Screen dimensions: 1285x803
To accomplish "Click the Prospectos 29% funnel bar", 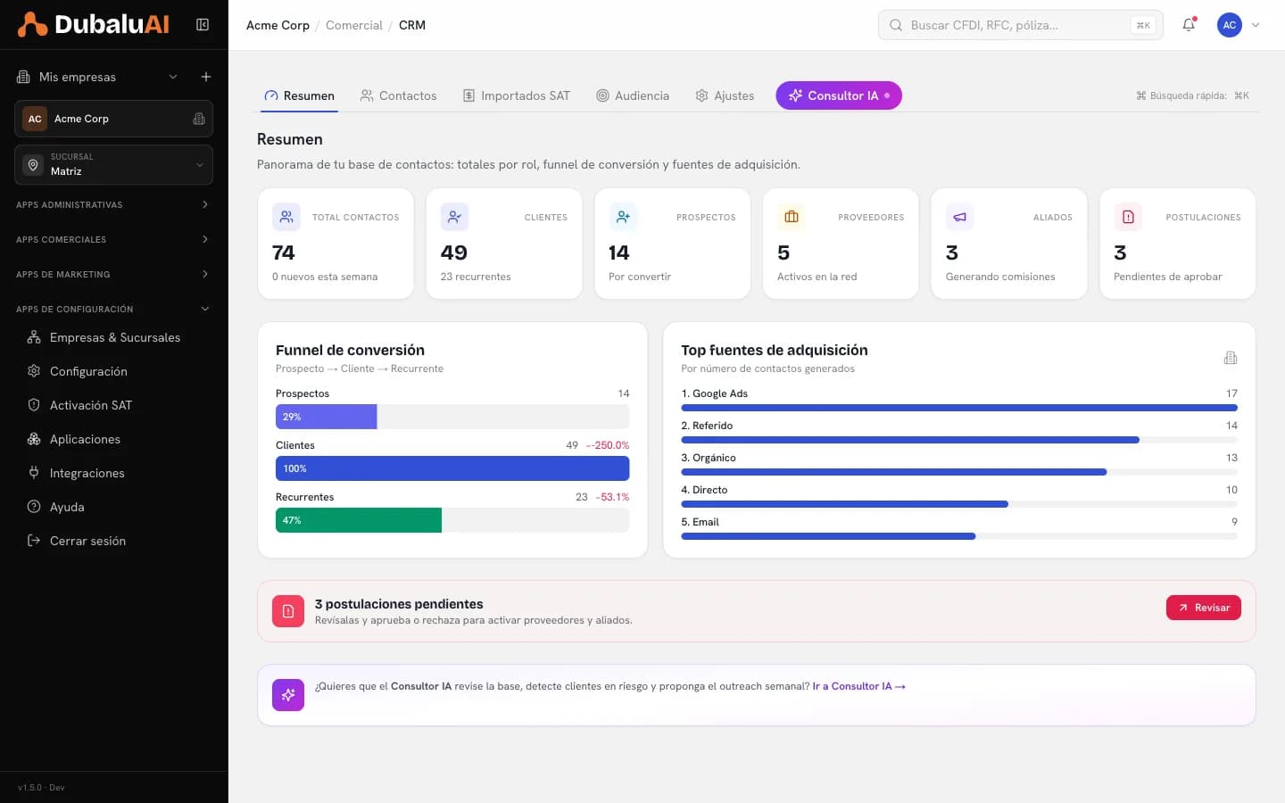I will [327, 417].
